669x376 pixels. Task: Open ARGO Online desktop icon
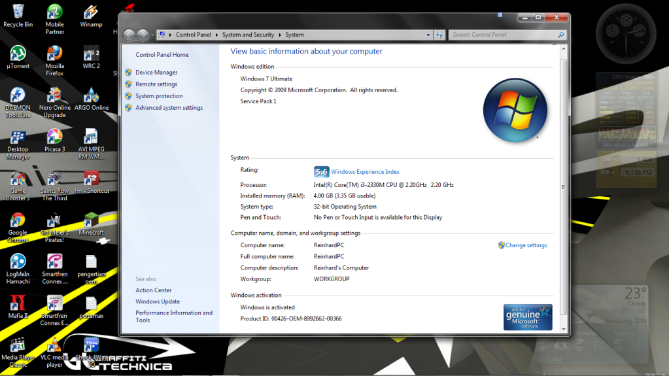(x=92, y=99)
